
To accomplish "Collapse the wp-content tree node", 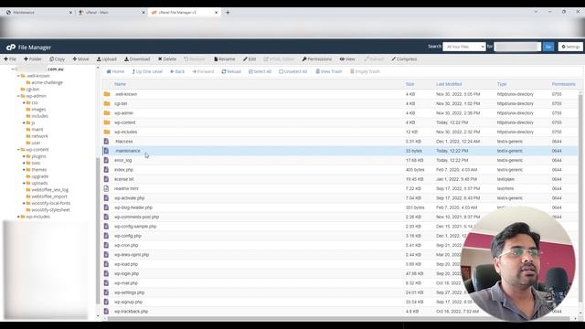I will pos(18,150).
